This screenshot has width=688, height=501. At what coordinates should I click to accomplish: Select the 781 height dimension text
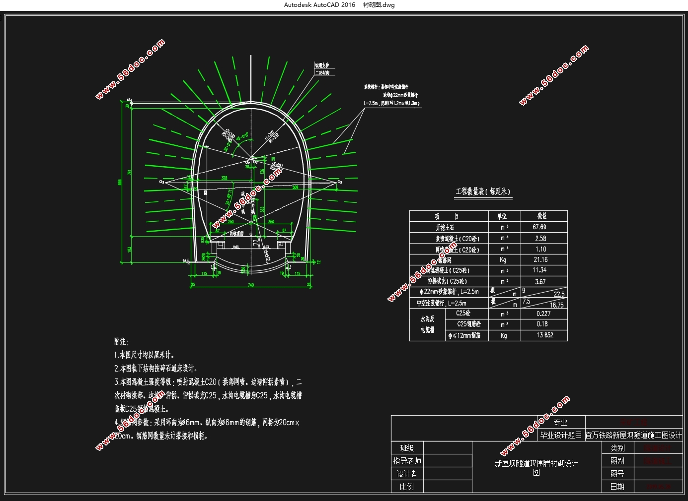tap(130, 173)
